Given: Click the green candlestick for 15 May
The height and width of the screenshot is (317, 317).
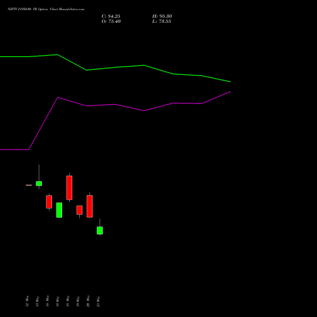Looking at the screenshot, I should (59, 210).
